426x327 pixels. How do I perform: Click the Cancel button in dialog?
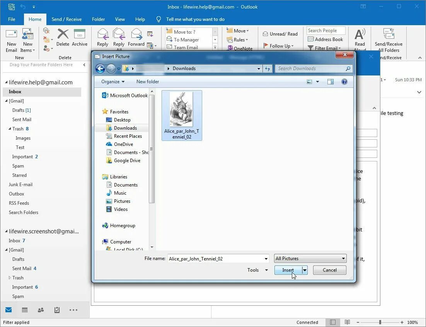click(330, 270)
